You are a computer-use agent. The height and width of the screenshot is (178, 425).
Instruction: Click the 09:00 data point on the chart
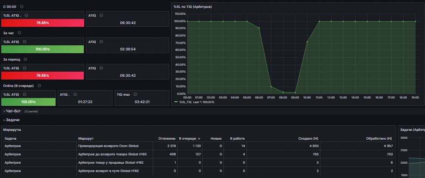[x=295, y=92]
